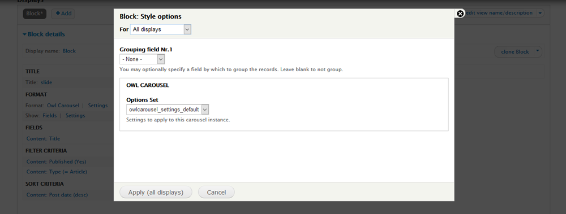Click the clone Block button

pos(514,52)
